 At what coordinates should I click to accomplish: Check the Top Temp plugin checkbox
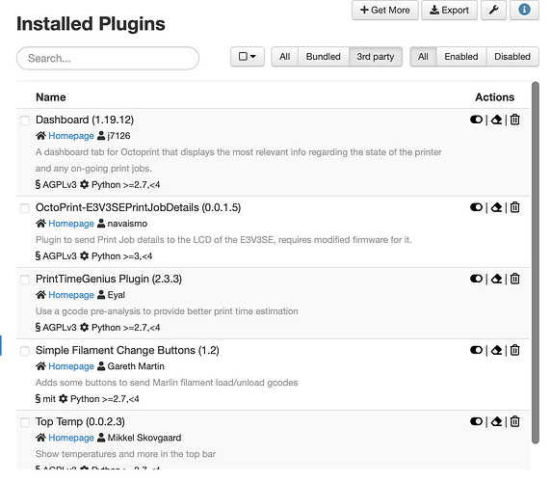(25, 422)
